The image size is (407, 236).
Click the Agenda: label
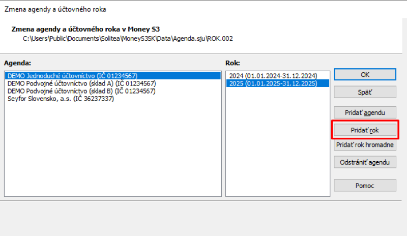point(18,63)
